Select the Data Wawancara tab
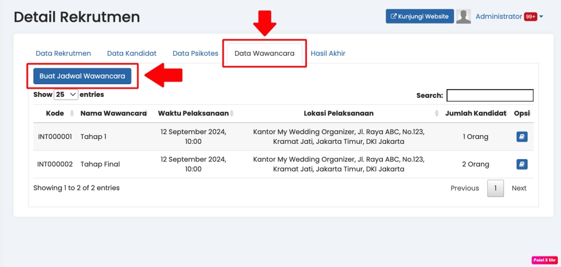Viewport: 561px width, 267px height. [x=265, y=53]
